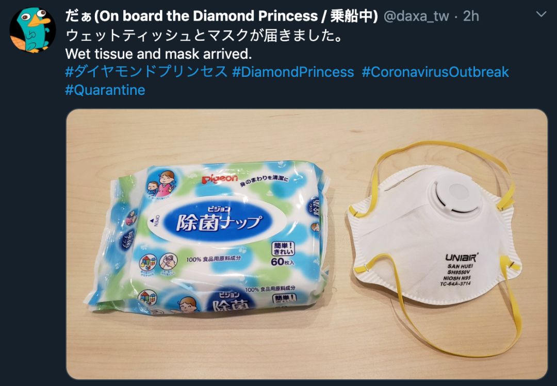Click the 60枚入 count label on pack
This screenshot has height=386, width=557.
(x=283, y=262)
